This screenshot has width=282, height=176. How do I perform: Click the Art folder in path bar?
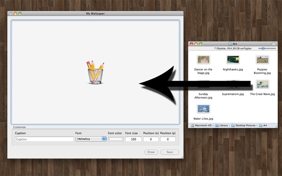[x=263, y=125]
